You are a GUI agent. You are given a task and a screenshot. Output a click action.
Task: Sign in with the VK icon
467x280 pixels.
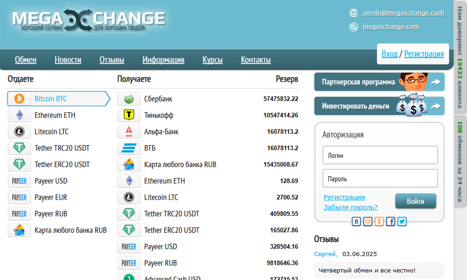click(x=356, y=222)
